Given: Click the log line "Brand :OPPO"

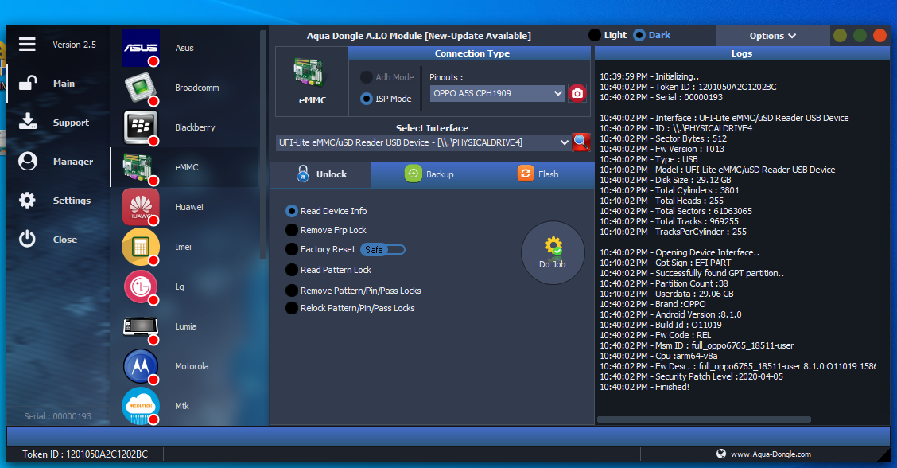Looking at the screenshot, I should tap(652, 304).
